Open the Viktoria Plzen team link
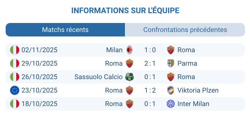The width and height of the screenshot is (250, 115). click(x=198, y=90)
